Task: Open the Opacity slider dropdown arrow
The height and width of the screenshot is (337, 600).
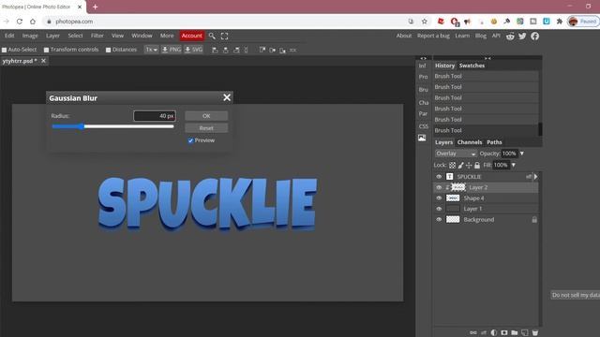Action: click(522, 154)
